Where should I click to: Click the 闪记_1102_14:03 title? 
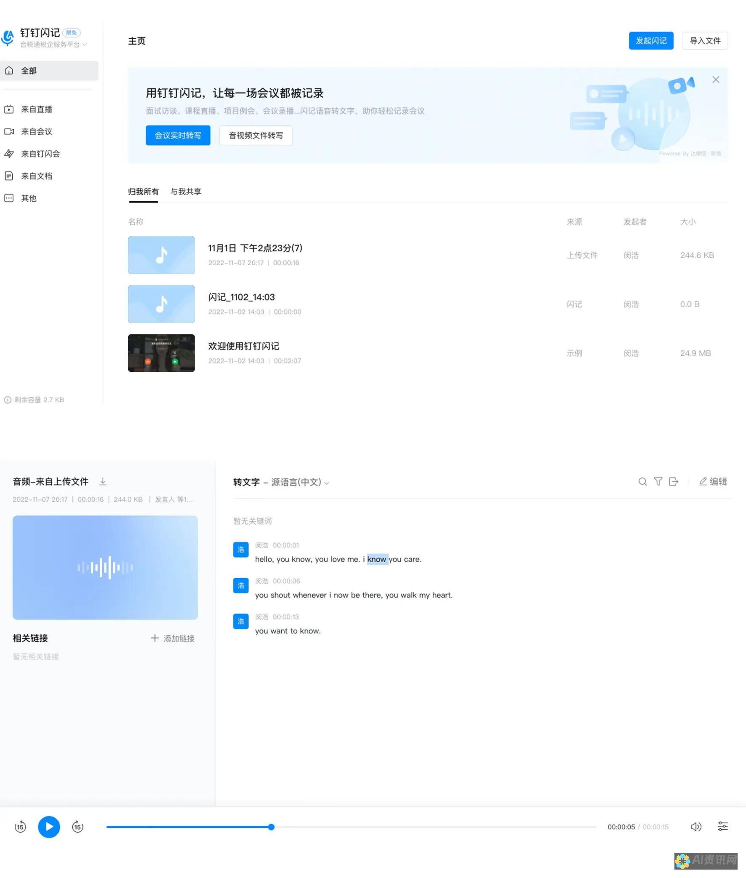242,297
